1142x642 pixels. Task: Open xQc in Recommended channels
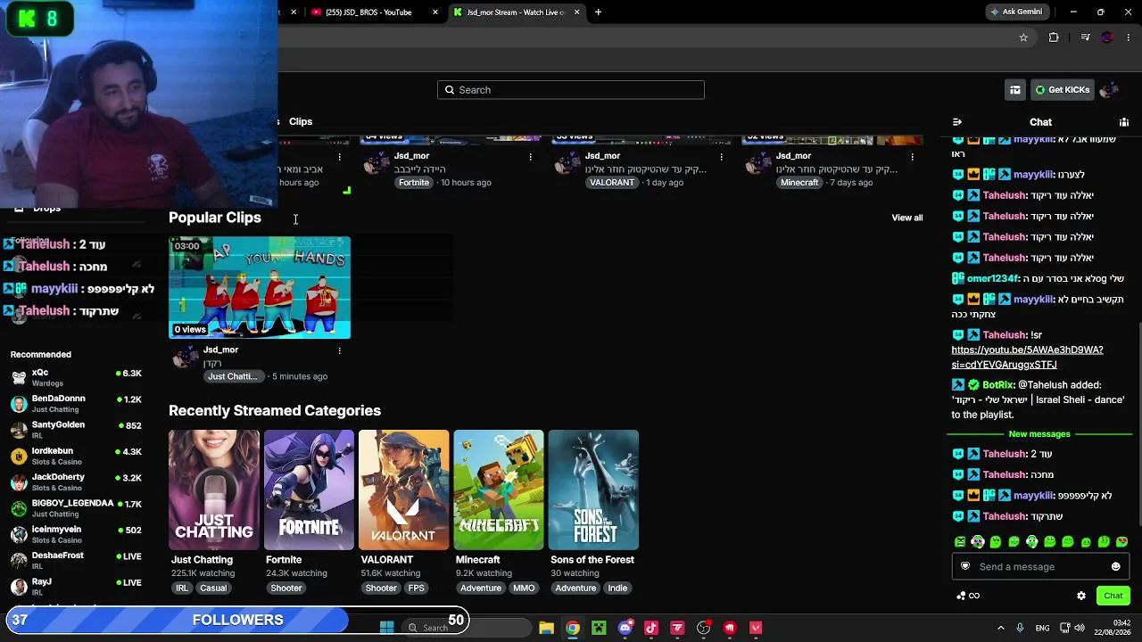pyautogui.click(x=76, y=377)
